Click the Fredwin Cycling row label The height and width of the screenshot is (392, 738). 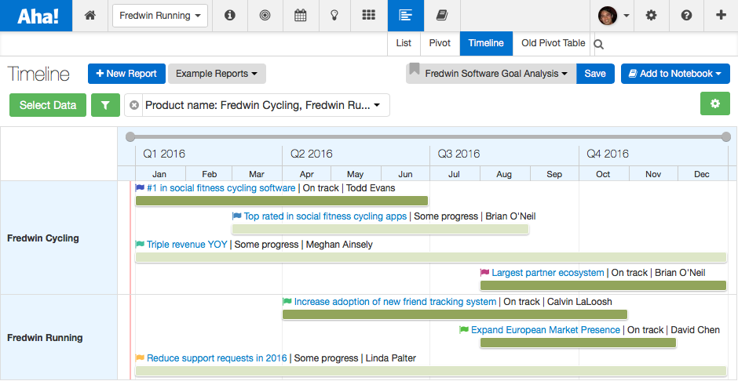(x=43, y=238)
